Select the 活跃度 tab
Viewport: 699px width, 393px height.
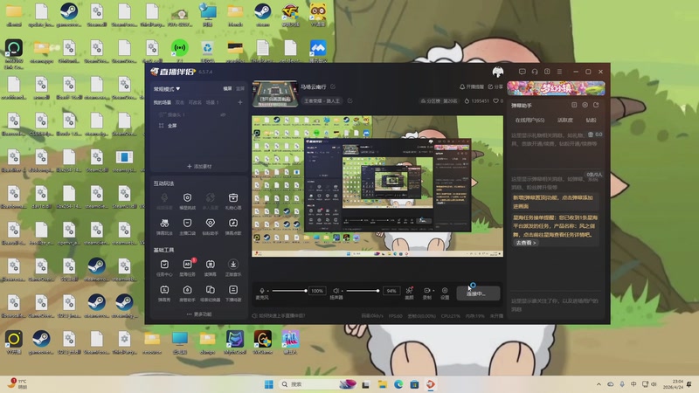point(565,121)
